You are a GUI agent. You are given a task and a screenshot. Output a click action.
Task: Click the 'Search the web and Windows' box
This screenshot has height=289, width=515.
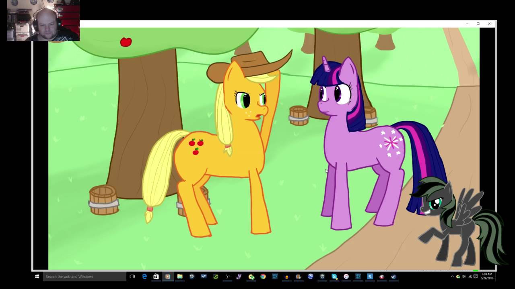[x=84, y=277]
